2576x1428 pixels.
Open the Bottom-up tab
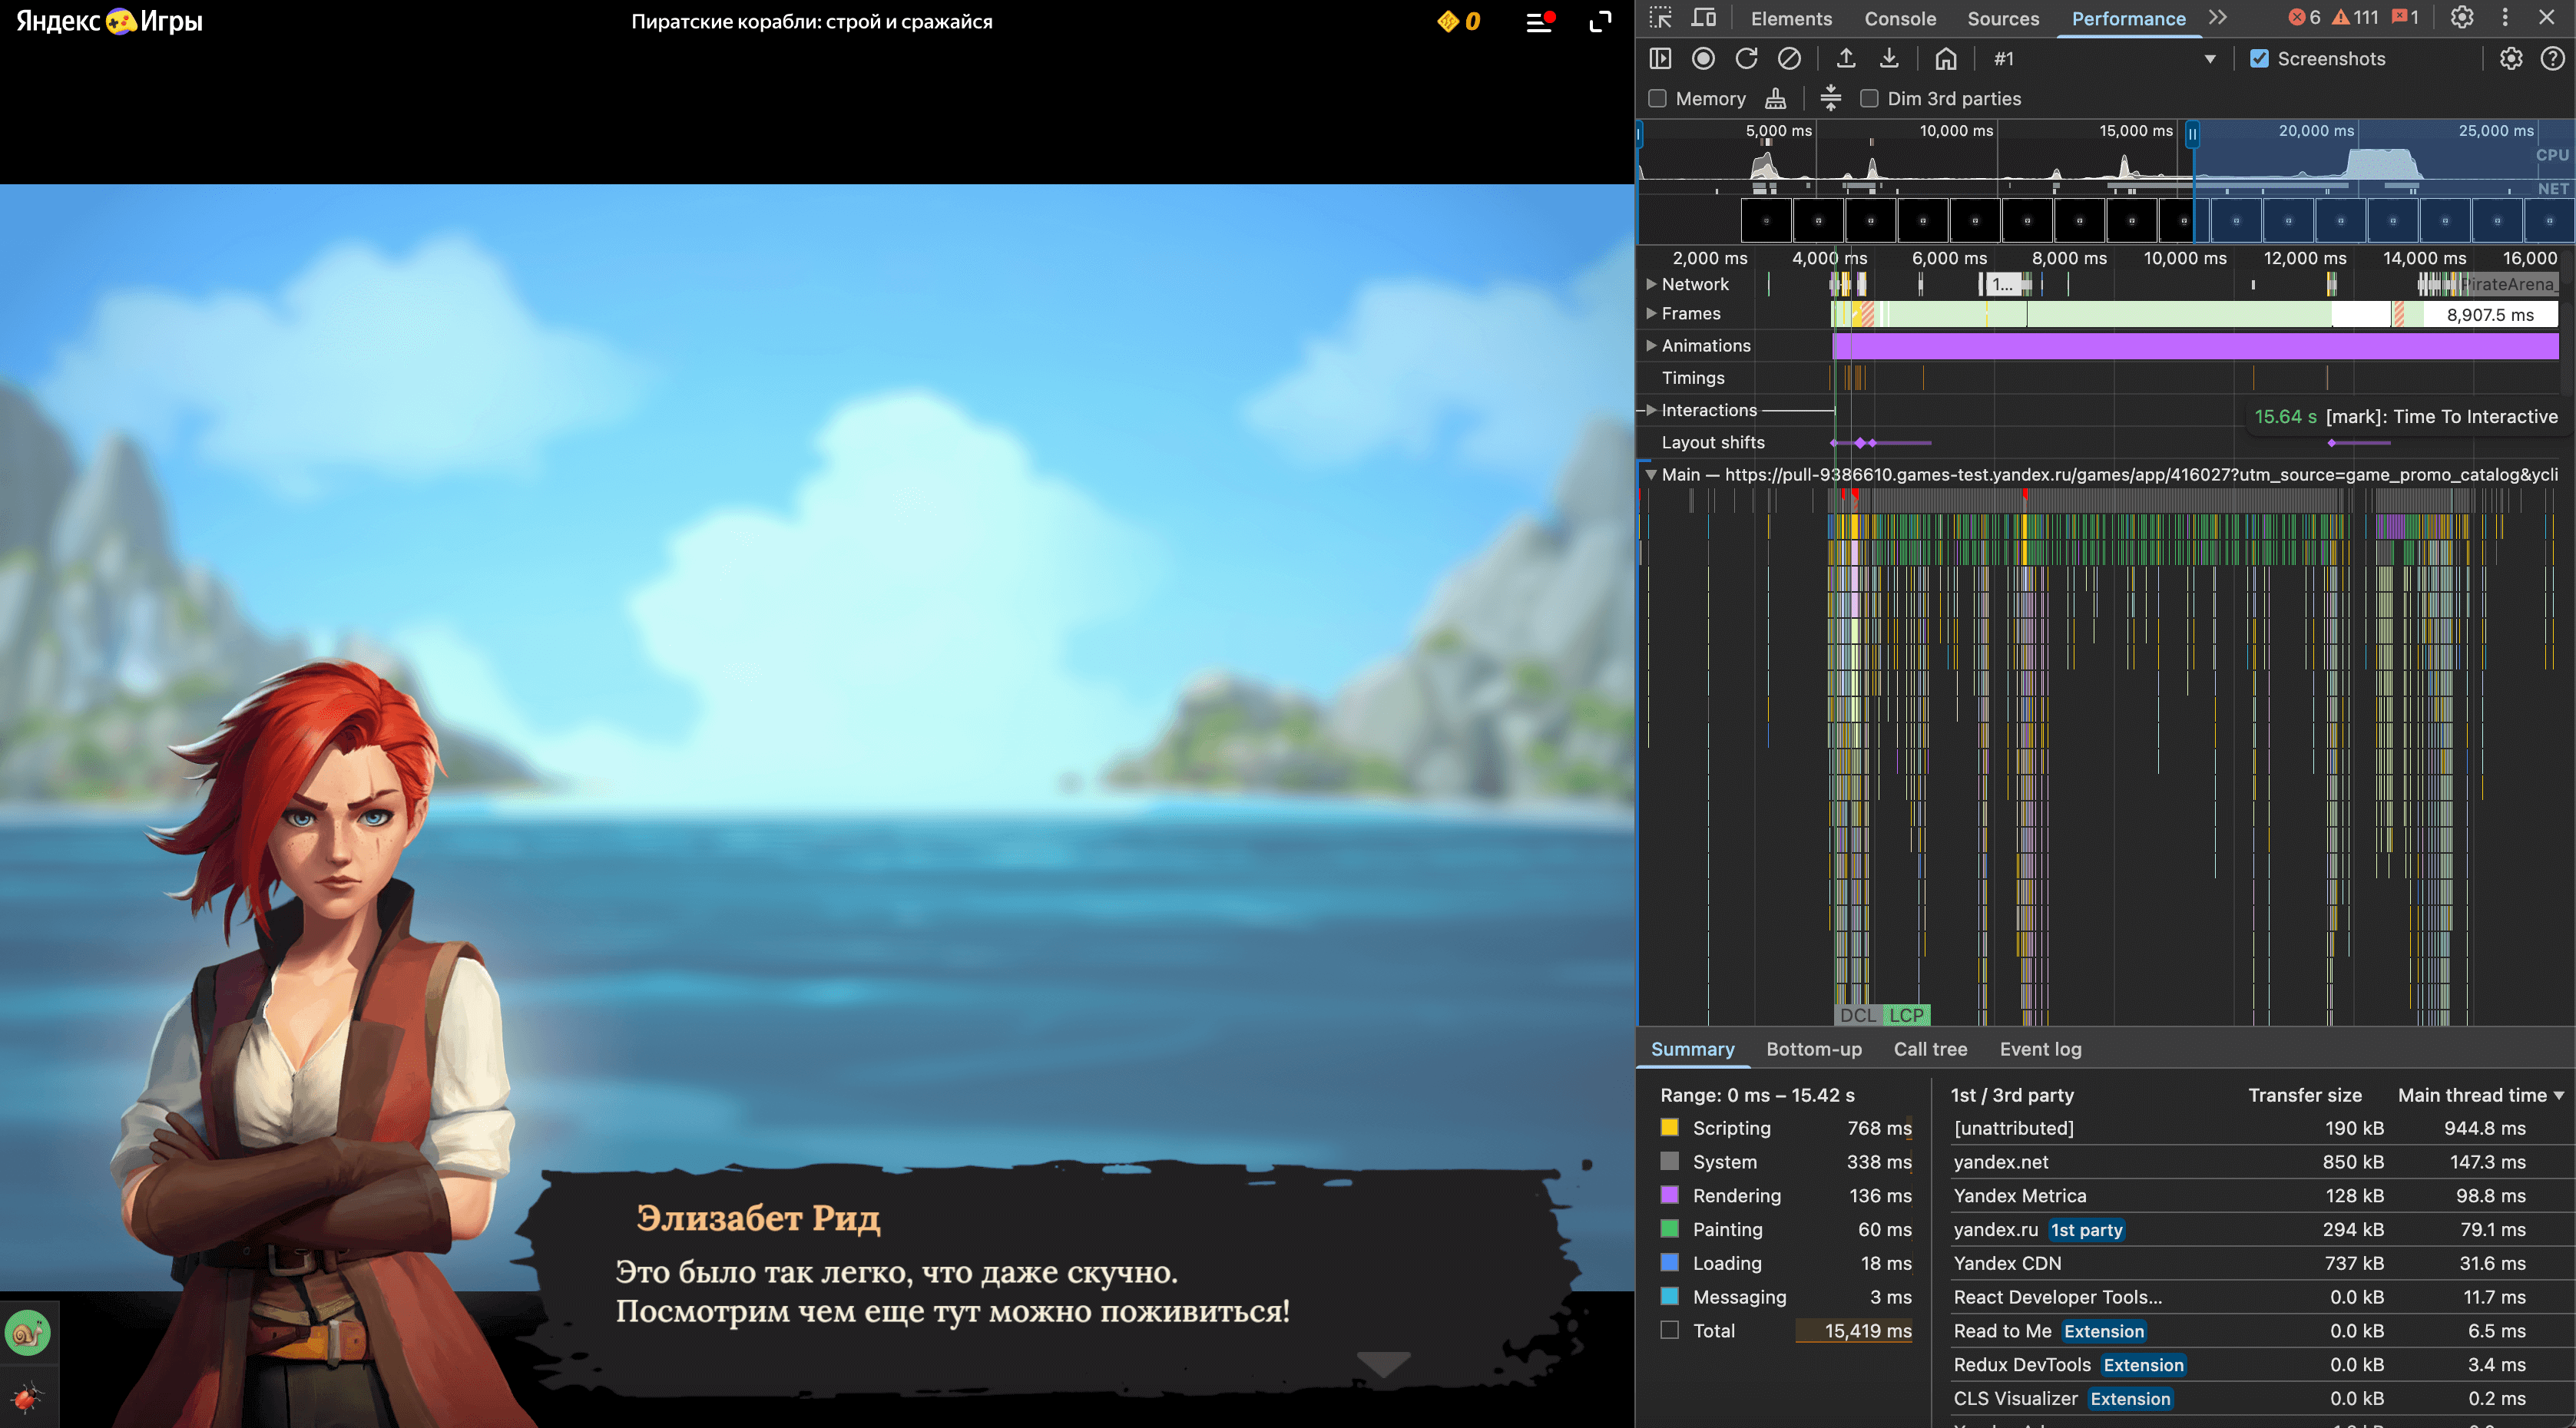(x=1813, y=1050)
